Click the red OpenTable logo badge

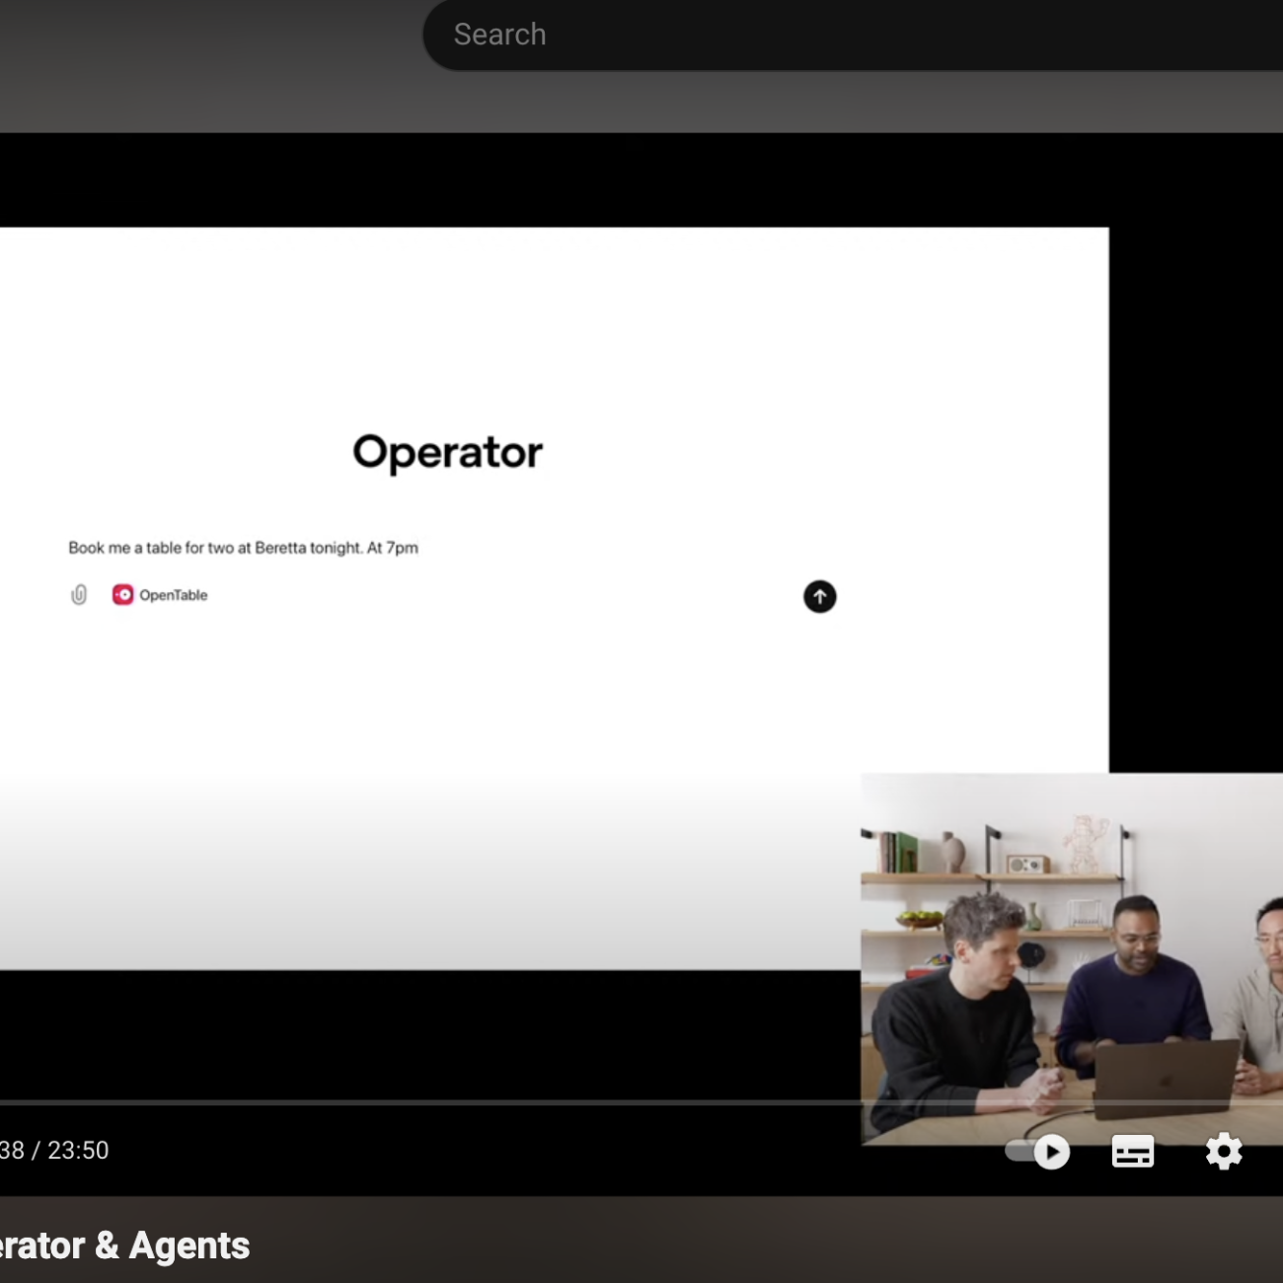[122, 595]
